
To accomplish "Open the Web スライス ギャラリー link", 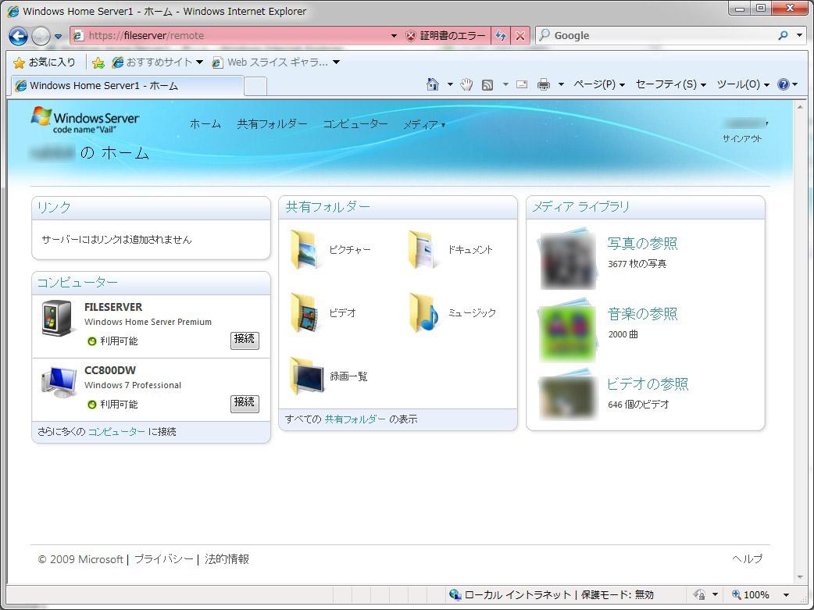I will tap(276, 62).
